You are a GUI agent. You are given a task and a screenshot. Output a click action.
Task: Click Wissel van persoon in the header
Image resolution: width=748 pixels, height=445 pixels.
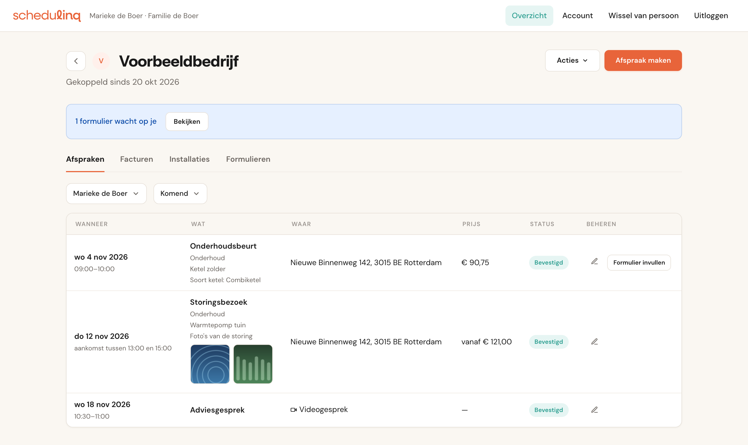tap(643, 16)
